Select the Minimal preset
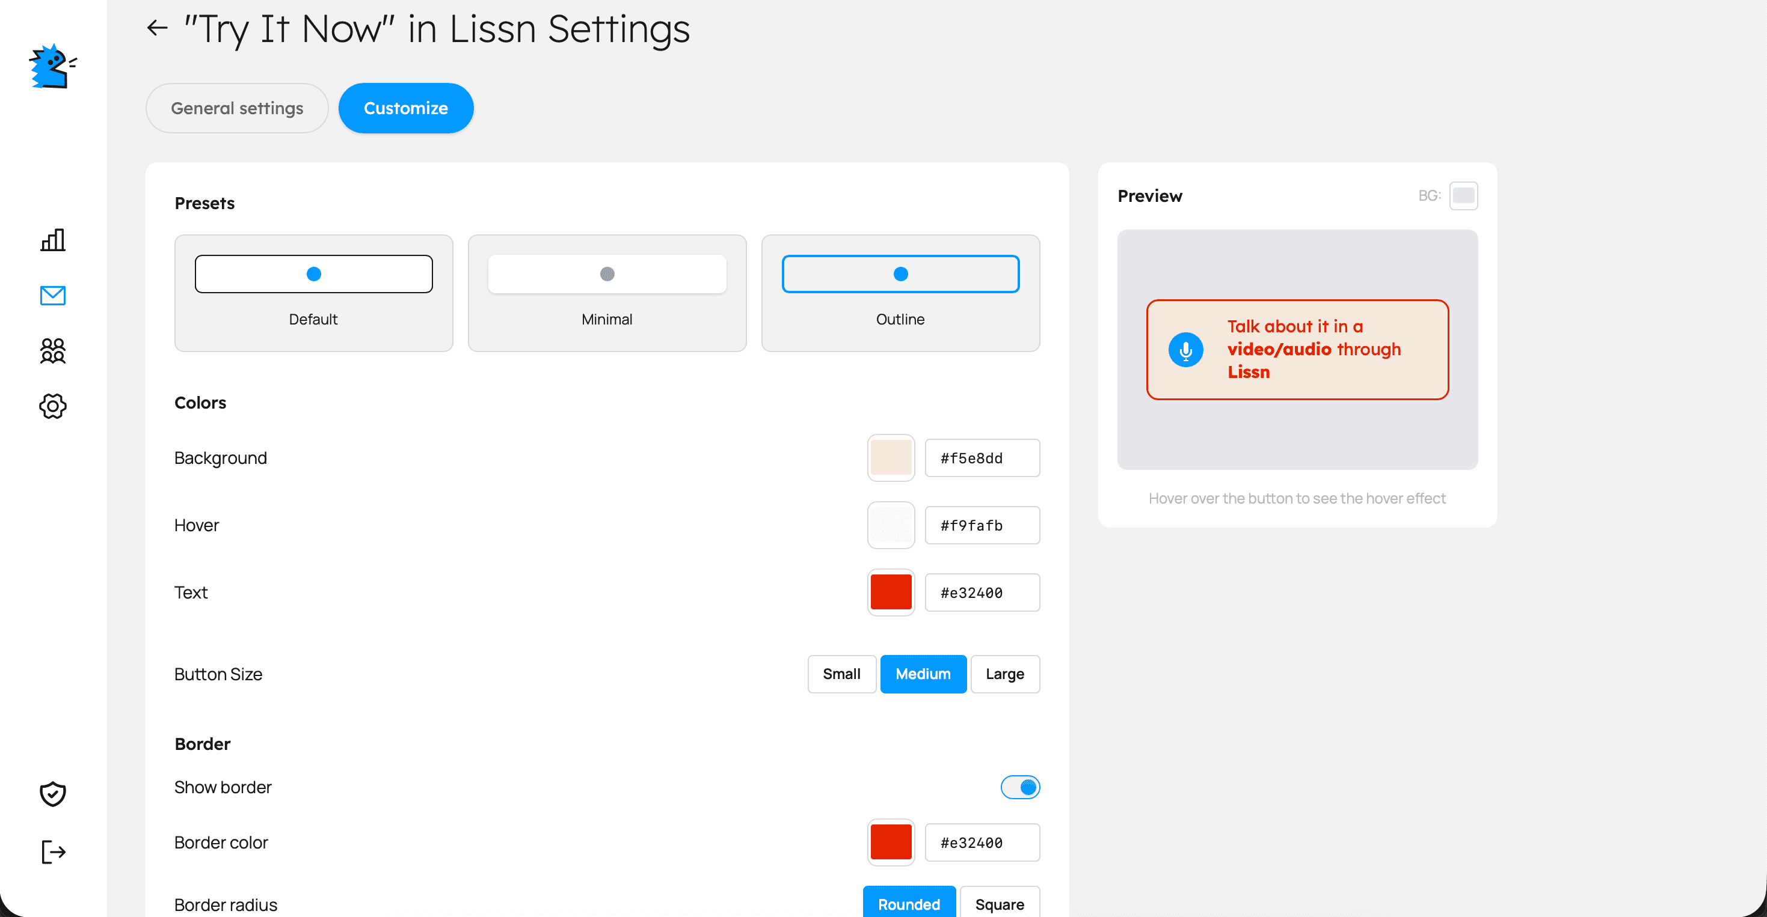 tap(606, 293)
